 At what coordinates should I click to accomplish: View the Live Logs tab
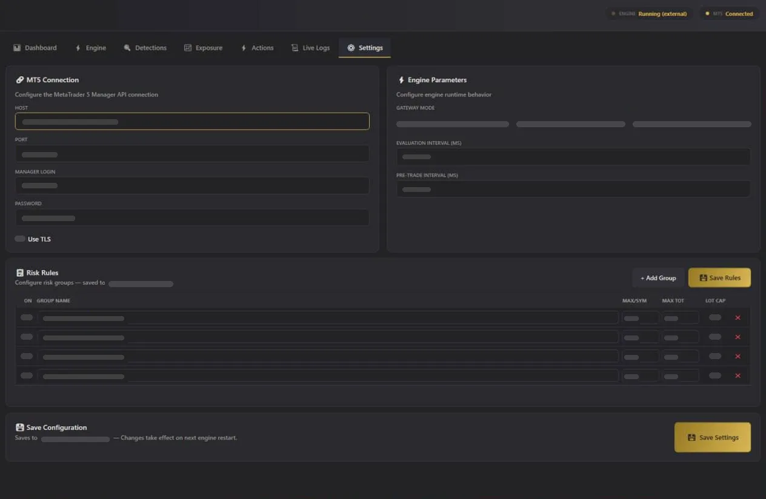310,48
